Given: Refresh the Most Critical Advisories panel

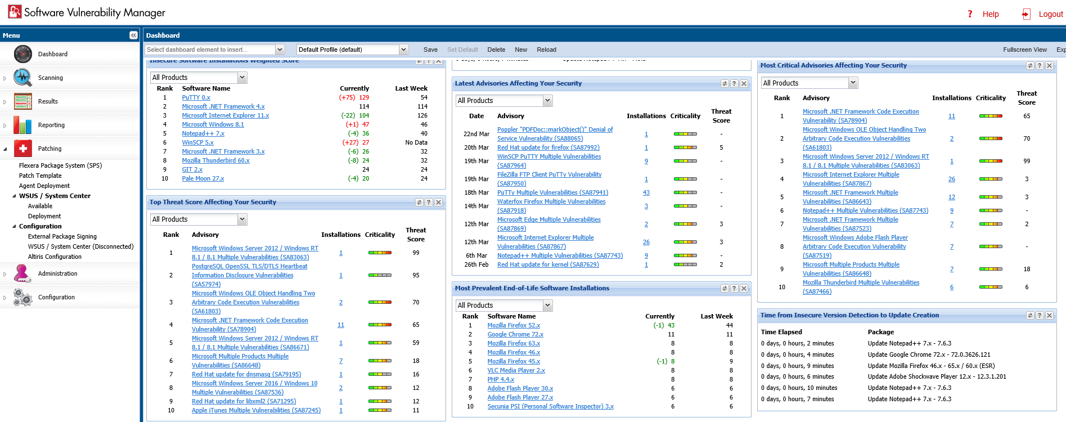Looking at the screenshot, I should [1030, 66].
